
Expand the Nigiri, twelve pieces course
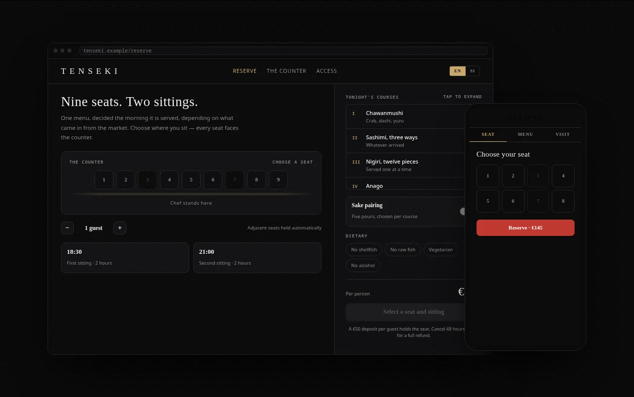tap(405, 165)
